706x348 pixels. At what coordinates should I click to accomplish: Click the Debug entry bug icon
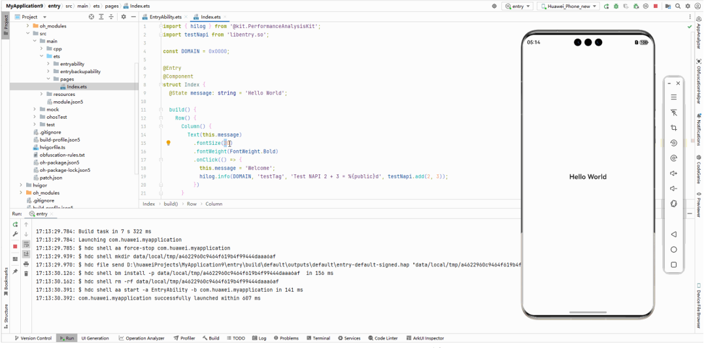[x=616, y=6]
